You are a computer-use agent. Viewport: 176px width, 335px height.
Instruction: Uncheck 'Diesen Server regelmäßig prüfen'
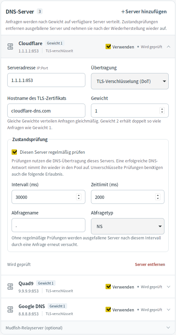(15, 152)
